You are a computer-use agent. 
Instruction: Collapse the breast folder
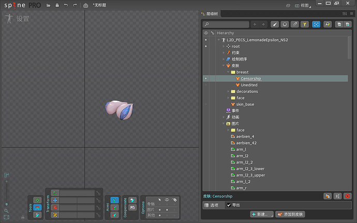pos(228,72)
